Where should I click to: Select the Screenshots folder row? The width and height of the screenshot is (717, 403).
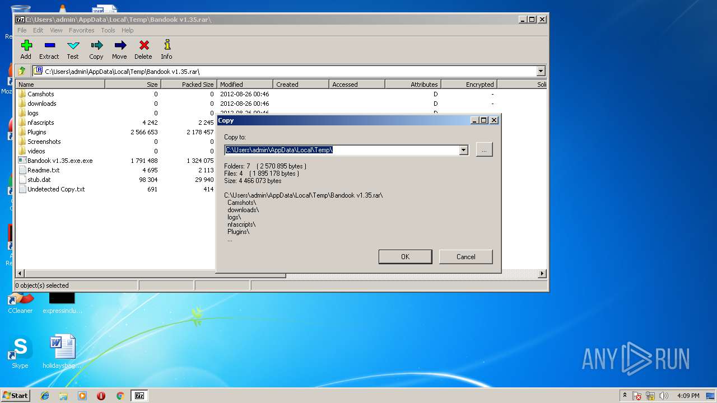(115, 142)
